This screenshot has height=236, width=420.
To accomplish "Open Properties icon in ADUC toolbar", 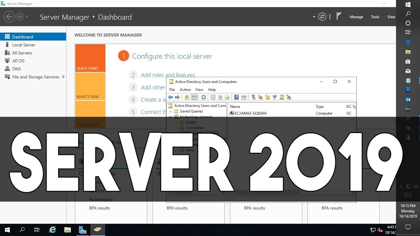I will 213,97.
